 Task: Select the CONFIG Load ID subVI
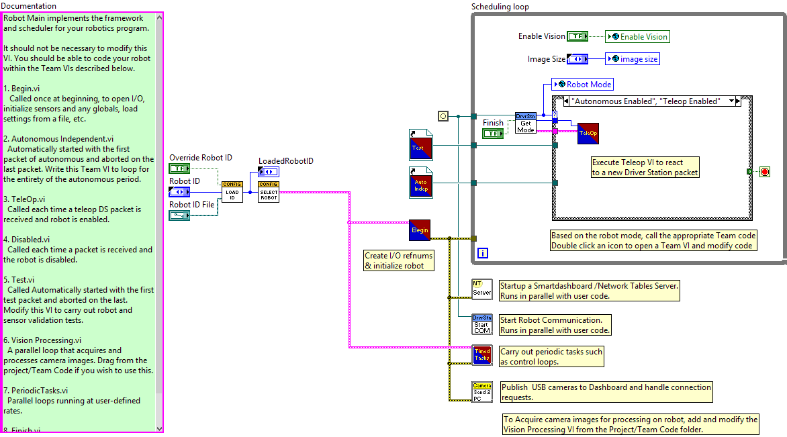pyautogui.click(x=232, y=192)
